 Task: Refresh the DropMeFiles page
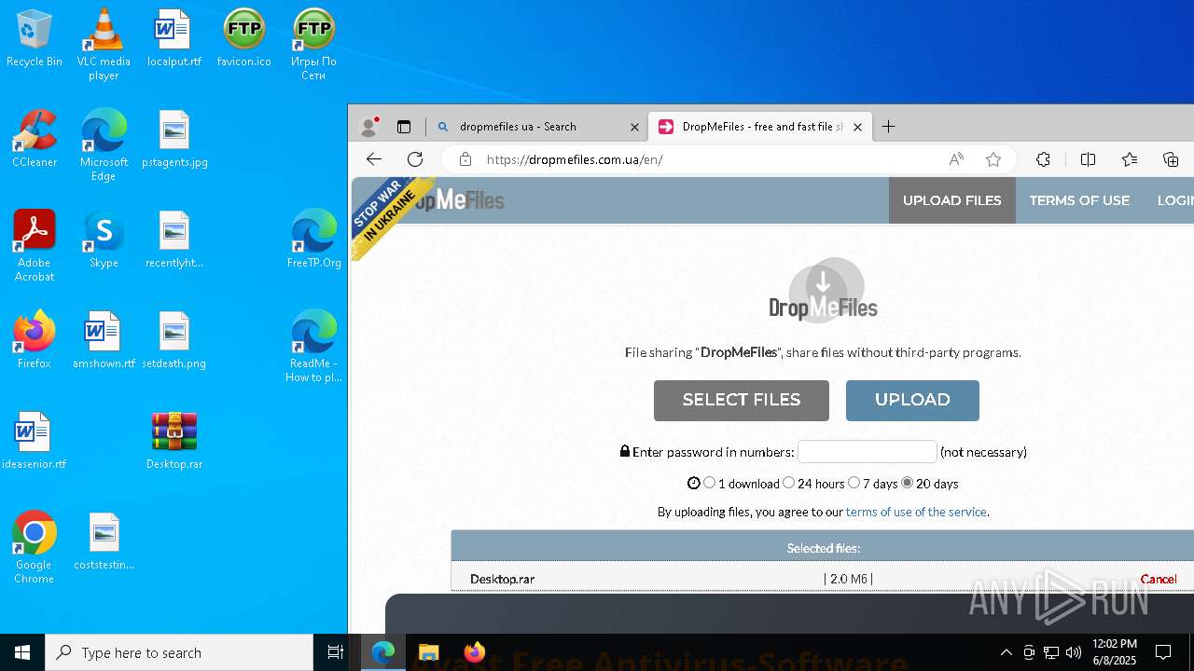point(415,159)
